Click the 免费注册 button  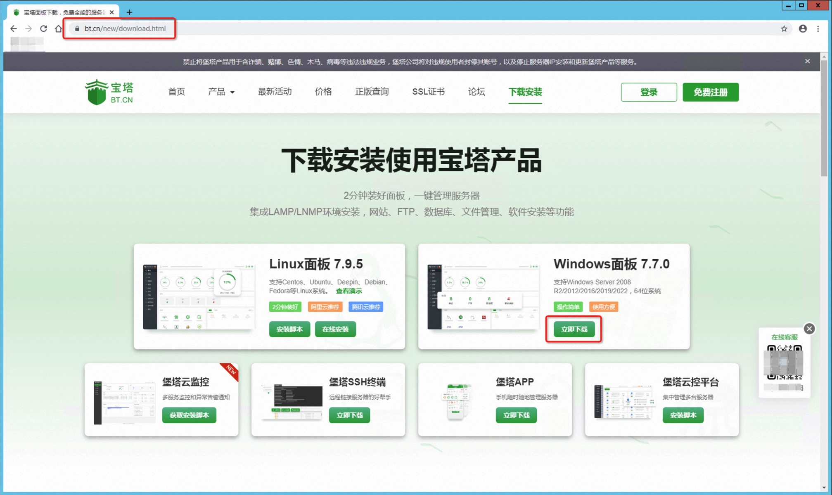(x=710, y=92)
